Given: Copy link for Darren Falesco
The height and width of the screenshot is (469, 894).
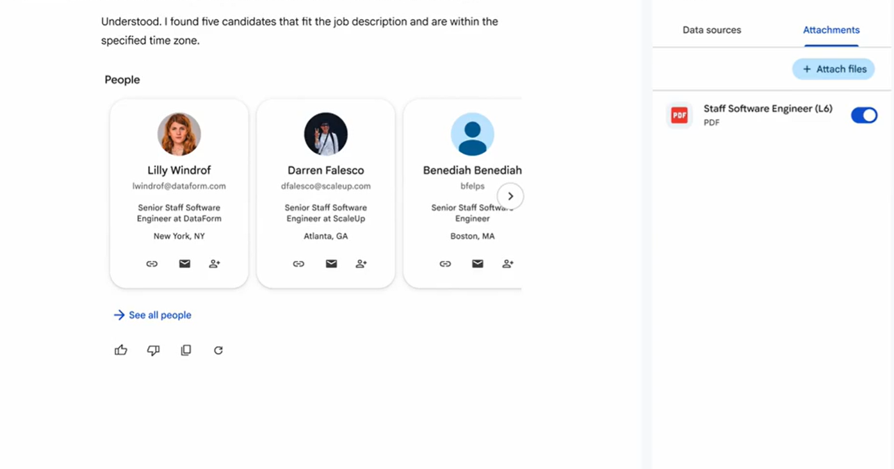Looking at the screenshot, I should click(298, 264).
